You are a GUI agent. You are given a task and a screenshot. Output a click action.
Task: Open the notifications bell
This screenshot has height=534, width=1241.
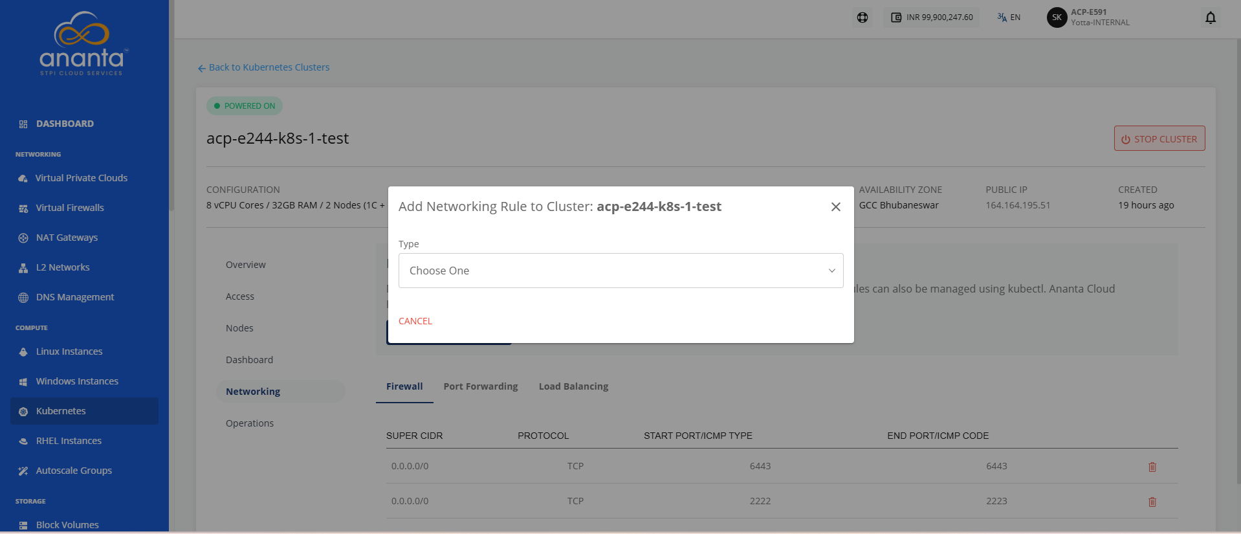click(x=1211, y=17)
